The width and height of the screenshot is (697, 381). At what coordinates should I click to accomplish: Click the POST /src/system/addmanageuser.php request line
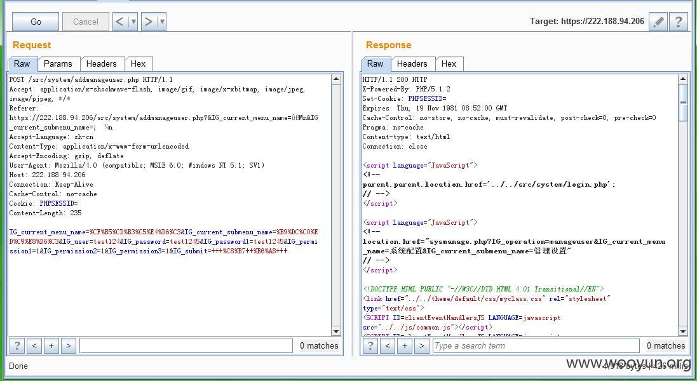(x=91, y=79)
